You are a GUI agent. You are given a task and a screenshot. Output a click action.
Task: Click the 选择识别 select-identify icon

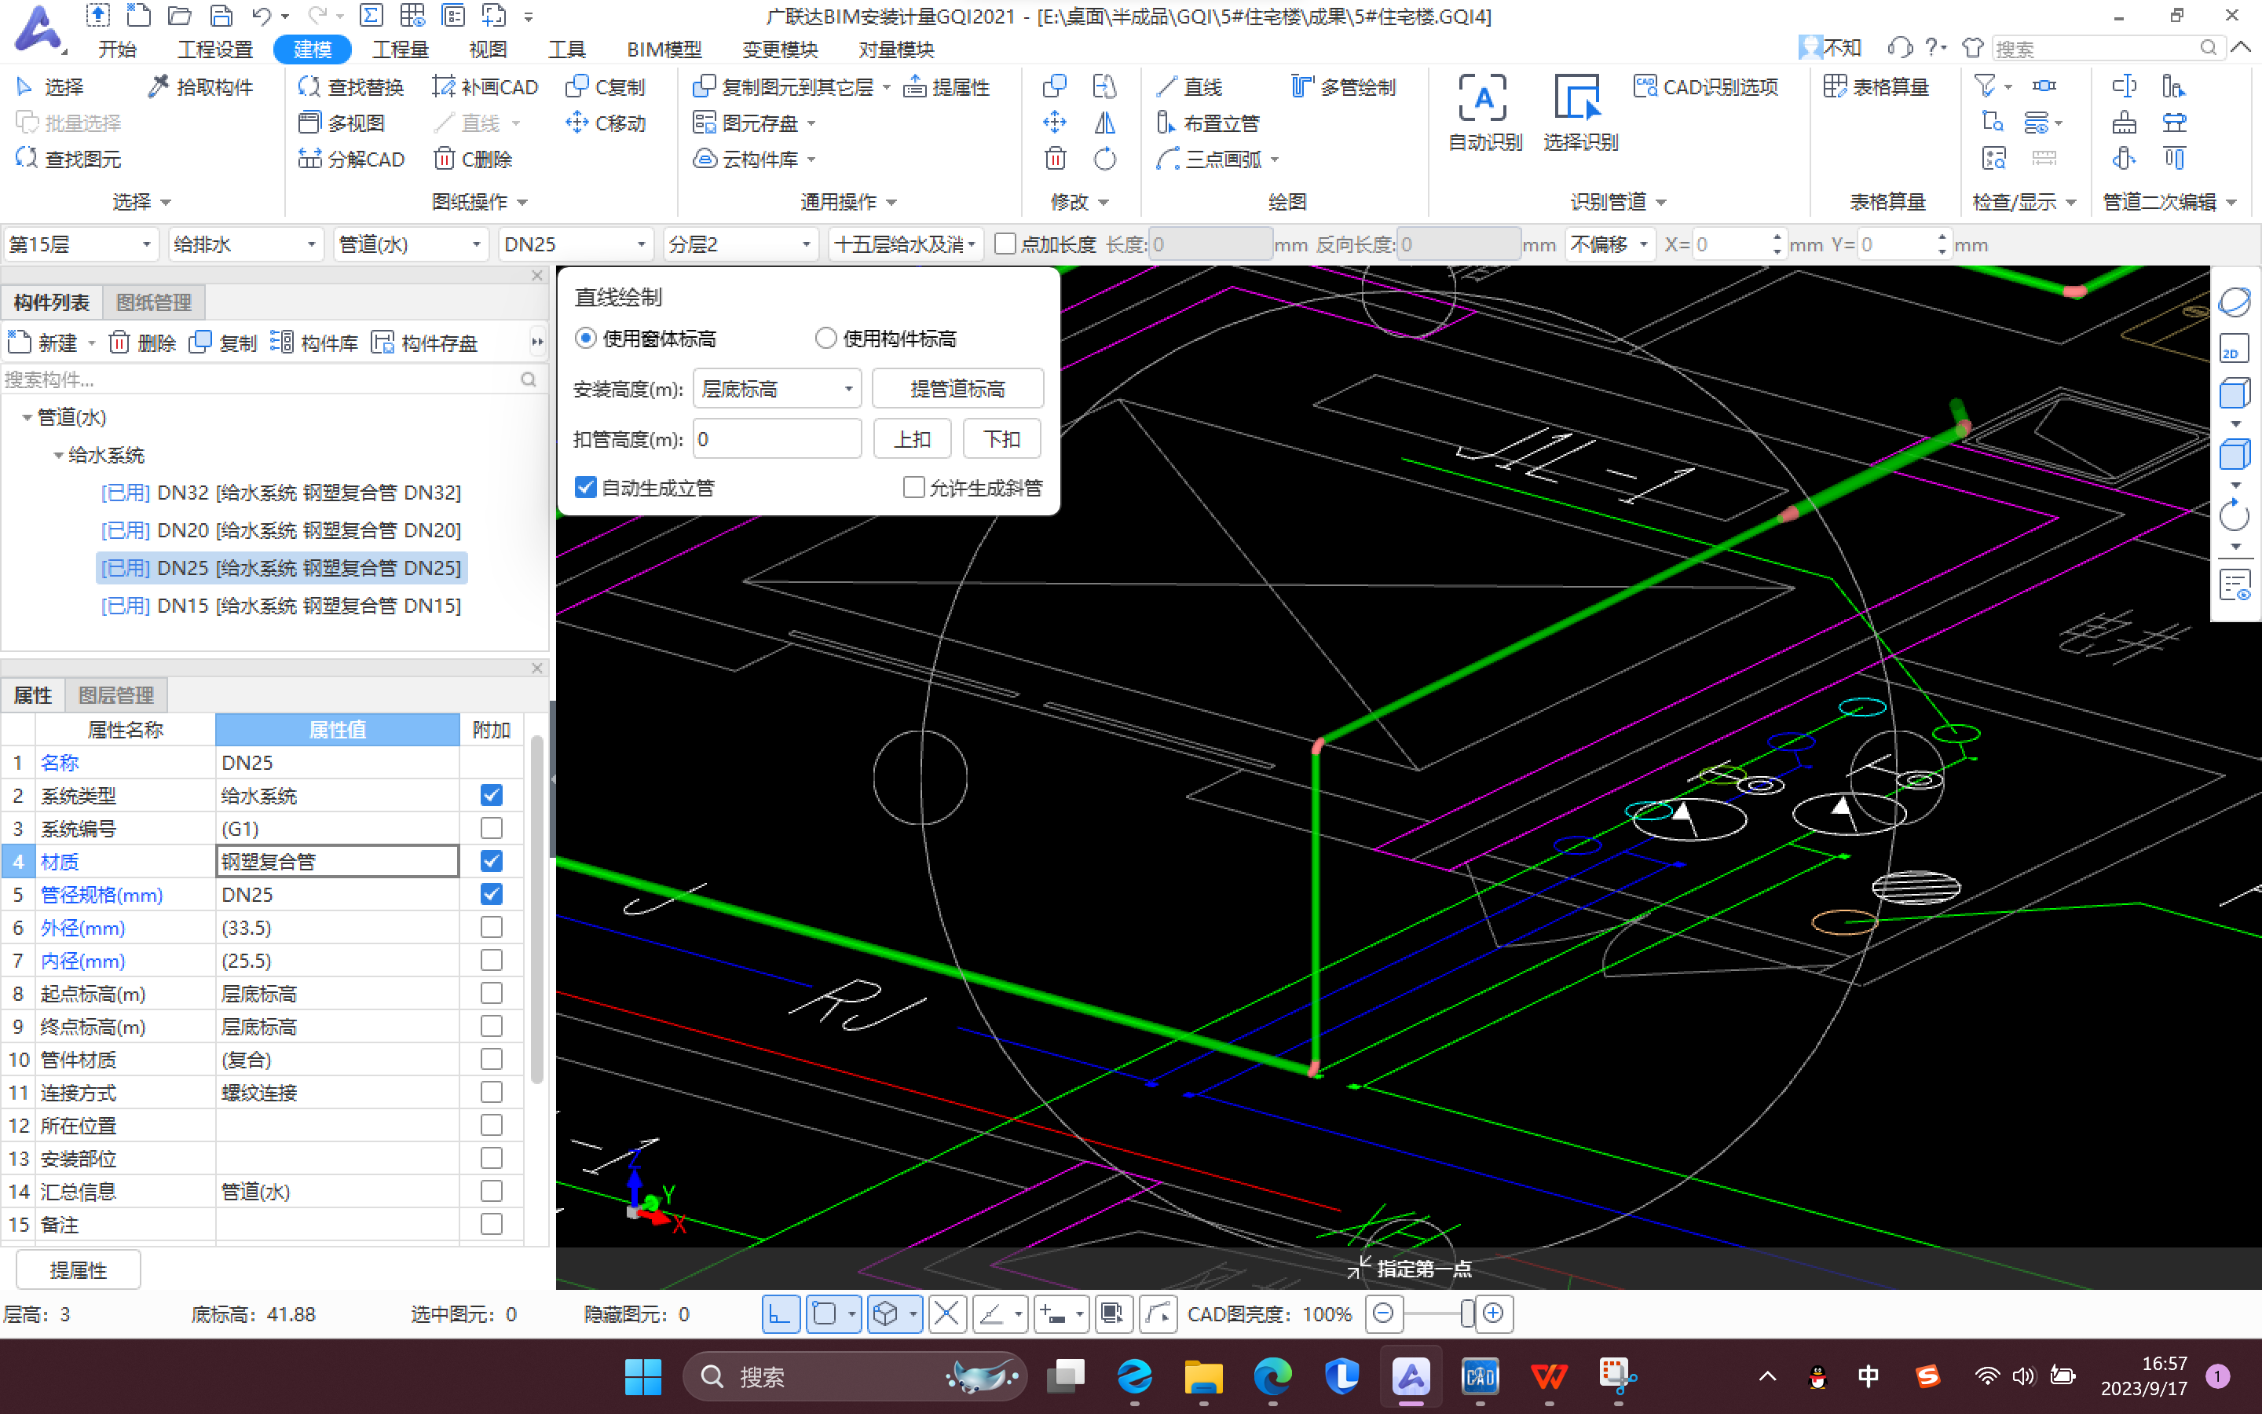1579,112
